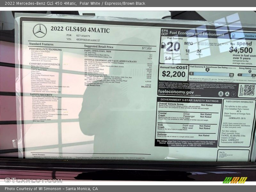Click the GERMANY: 35 % parts content value
This screenshot has height=192, width=256.
click(237, 118)
